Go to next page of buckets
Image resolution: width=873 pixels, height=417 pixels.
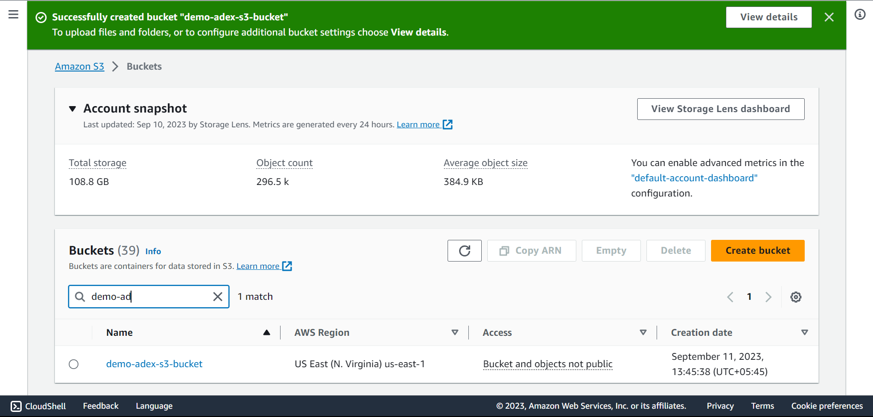[768, 297]
